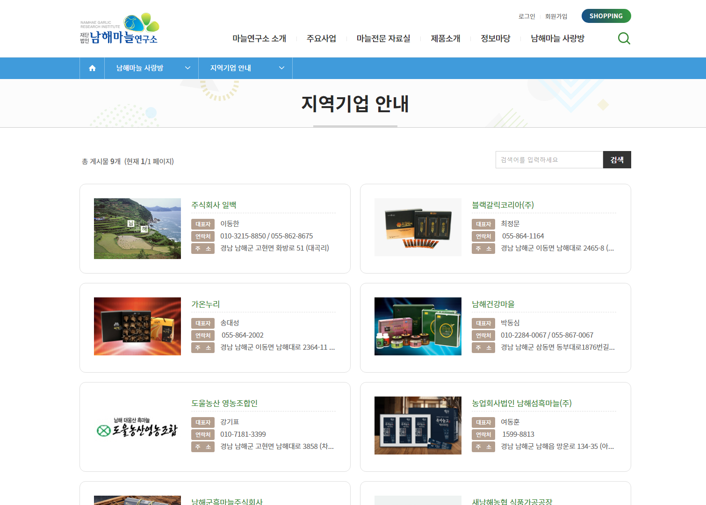Click the SHOPPING button

tap(606, 16)
